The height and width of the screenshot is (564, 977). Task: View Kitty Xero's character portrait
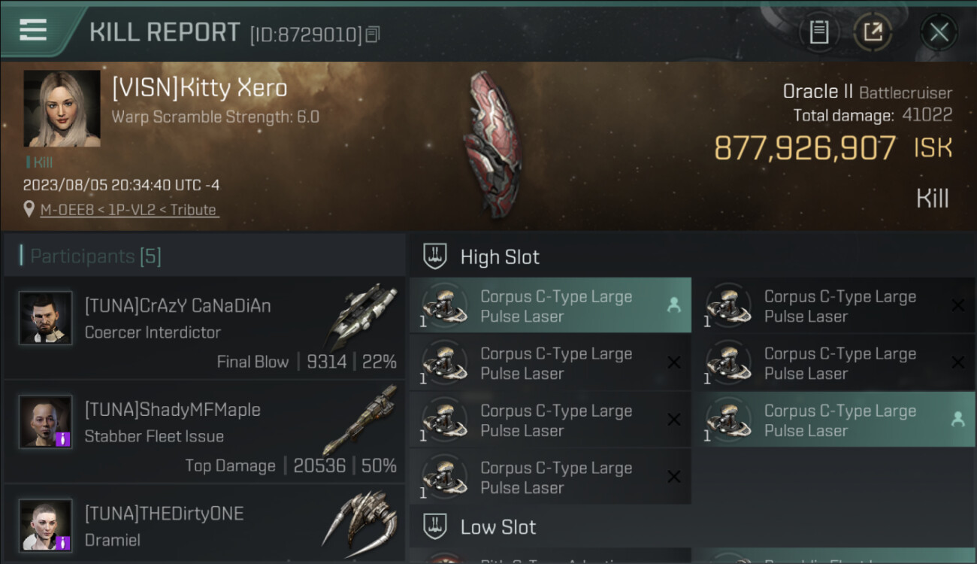[62, 108]
